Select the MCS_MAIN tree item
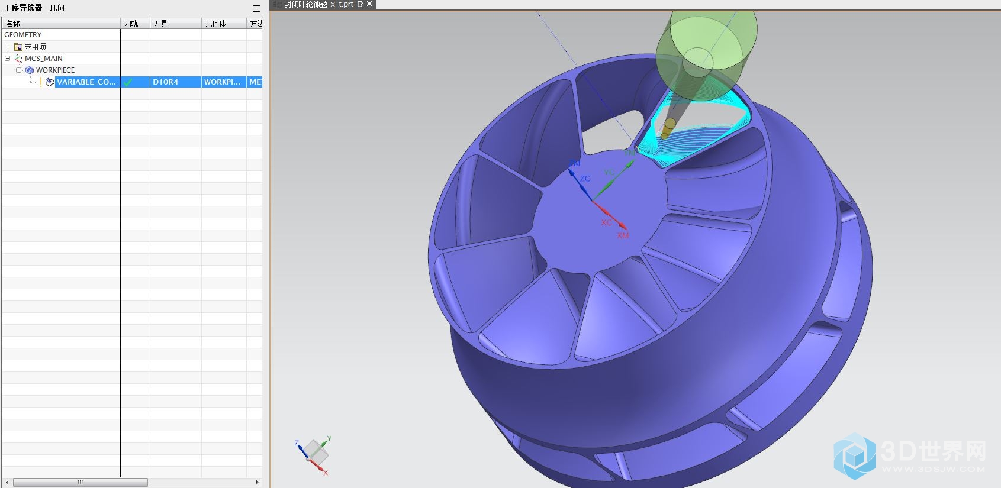This screenshot has height=488, width=1001. coord(44,58)
